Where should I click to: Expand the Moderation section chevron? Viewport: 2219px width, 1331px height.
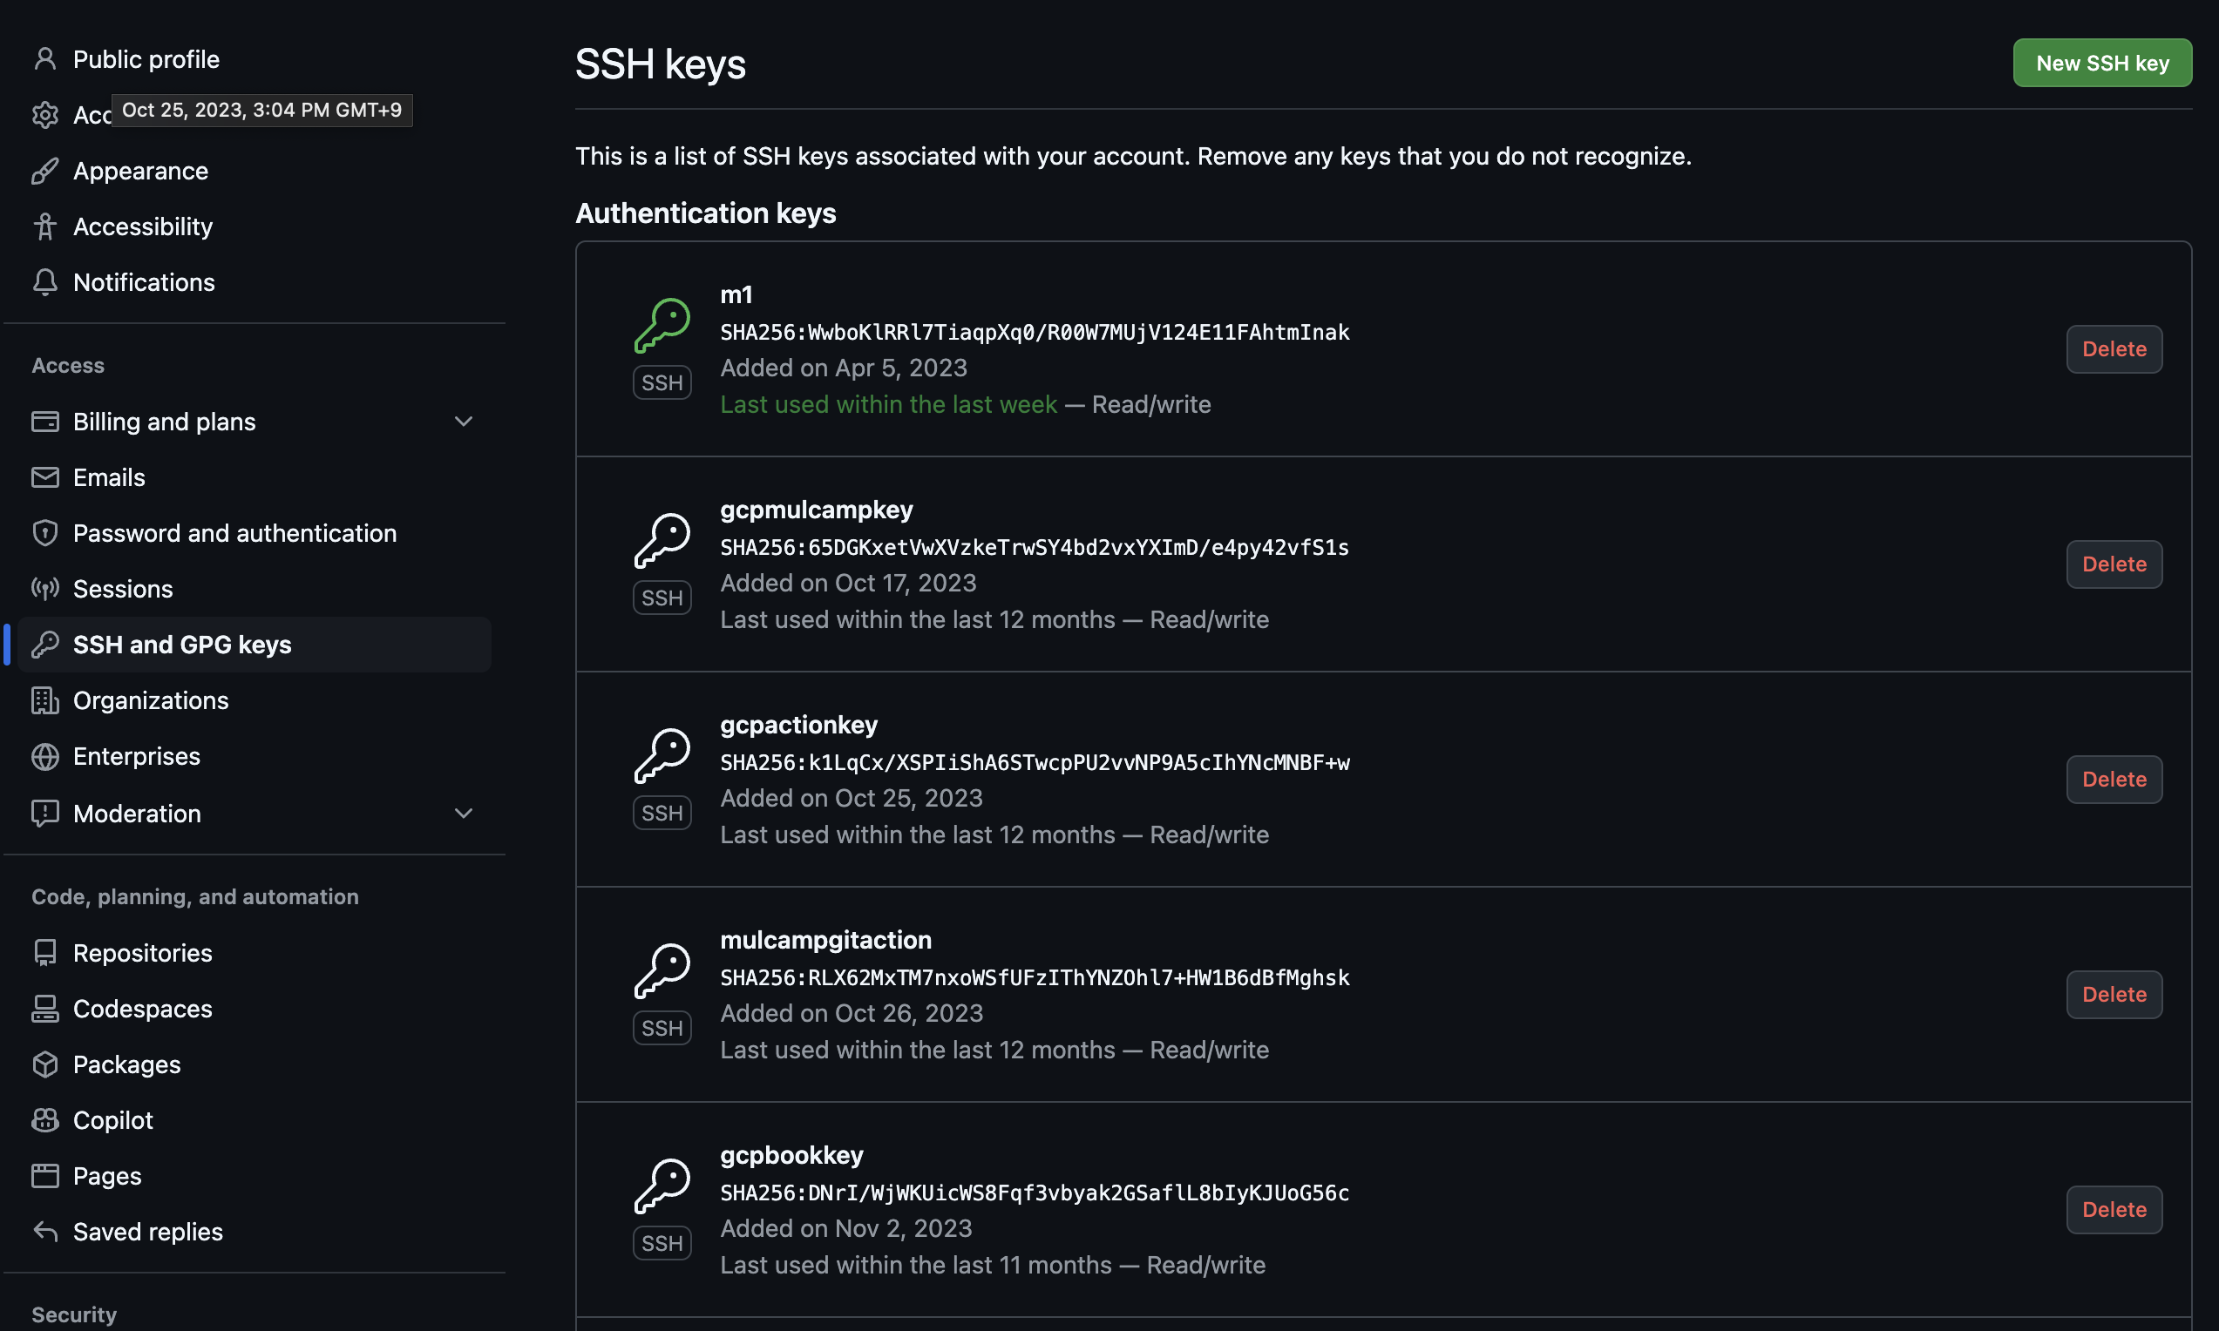463,814
